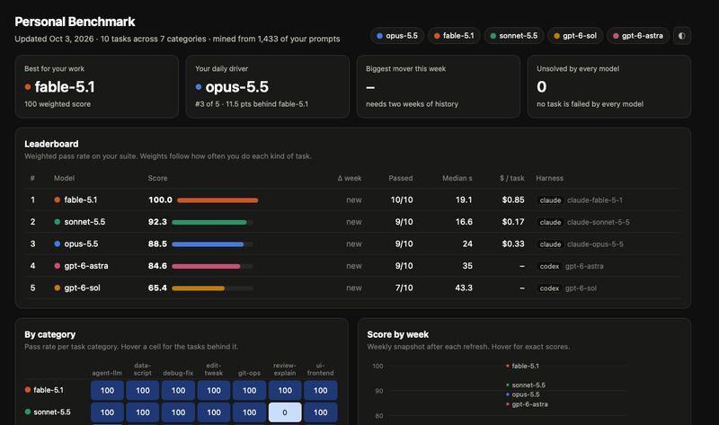Click the claude-fable-5-1 harness name
This screenshot has height=425, width=719.
tap(595, 200)
